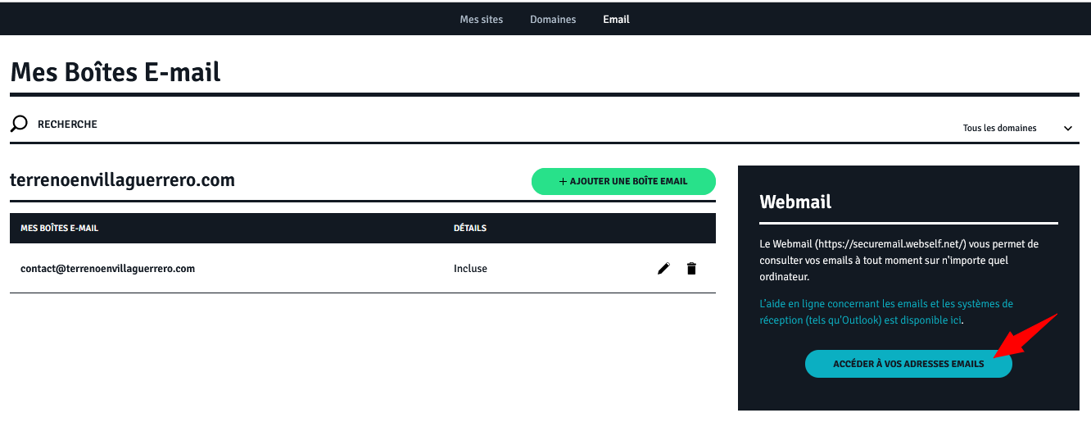Open the Mes sites tab
Screen dimensions: 1091x422
482,19
